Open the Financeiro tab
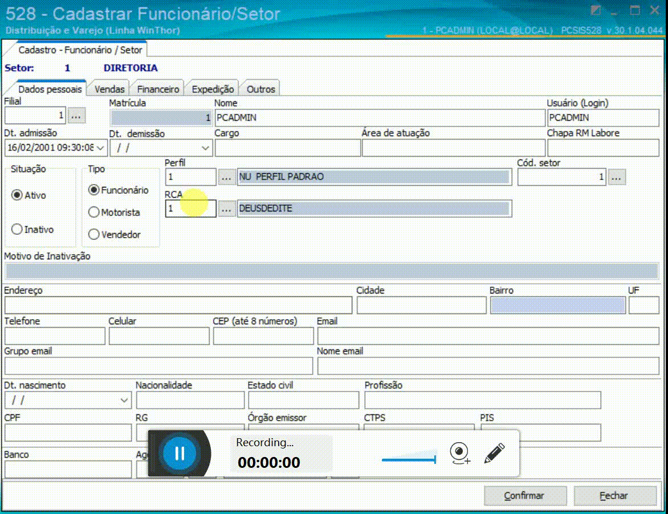The image size is (668, 514). (x=158, y=89)
